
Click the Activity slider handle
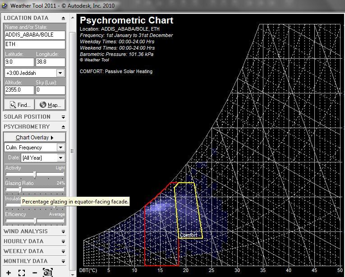tap(35, 175)
